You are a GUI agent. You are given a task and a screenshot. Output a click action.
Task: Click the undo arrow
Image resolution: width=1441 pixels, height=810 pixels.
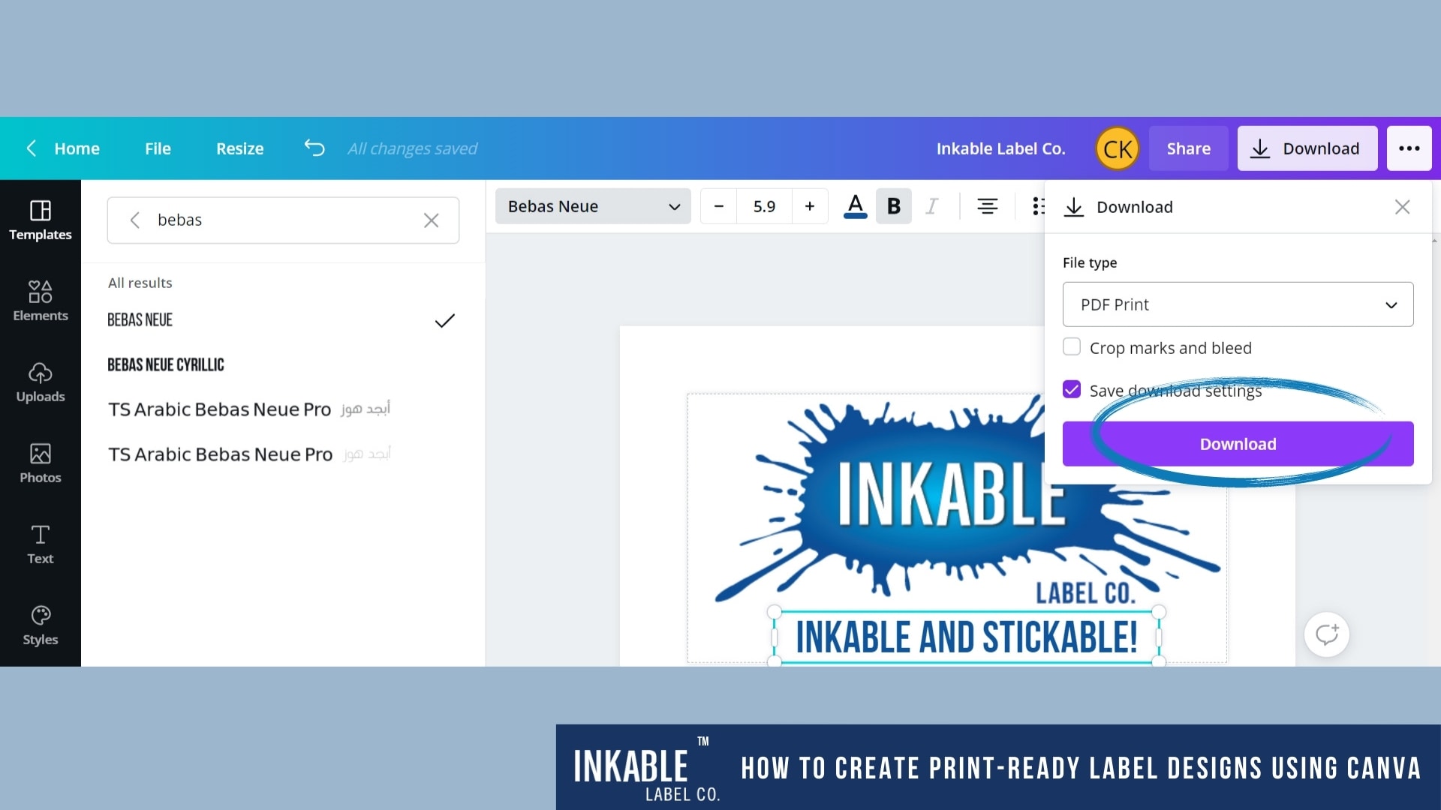313,148
